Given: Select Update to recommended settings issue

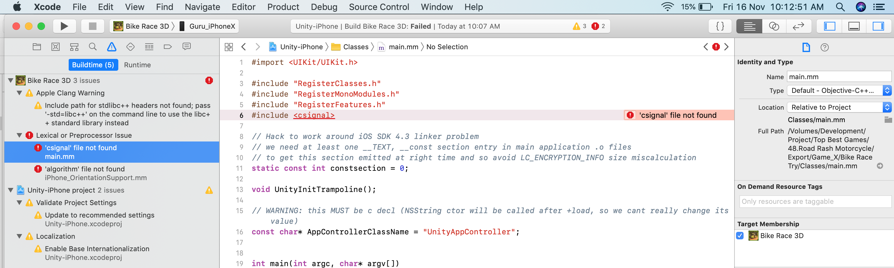Looking at the screenshot, I should 112,219.
